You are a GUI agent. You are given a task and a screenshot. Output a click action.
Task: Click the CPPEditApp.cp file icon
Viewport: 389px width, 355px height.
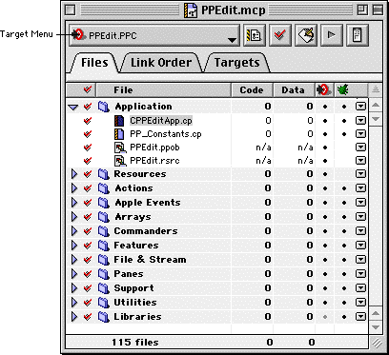tap(119, 121)
